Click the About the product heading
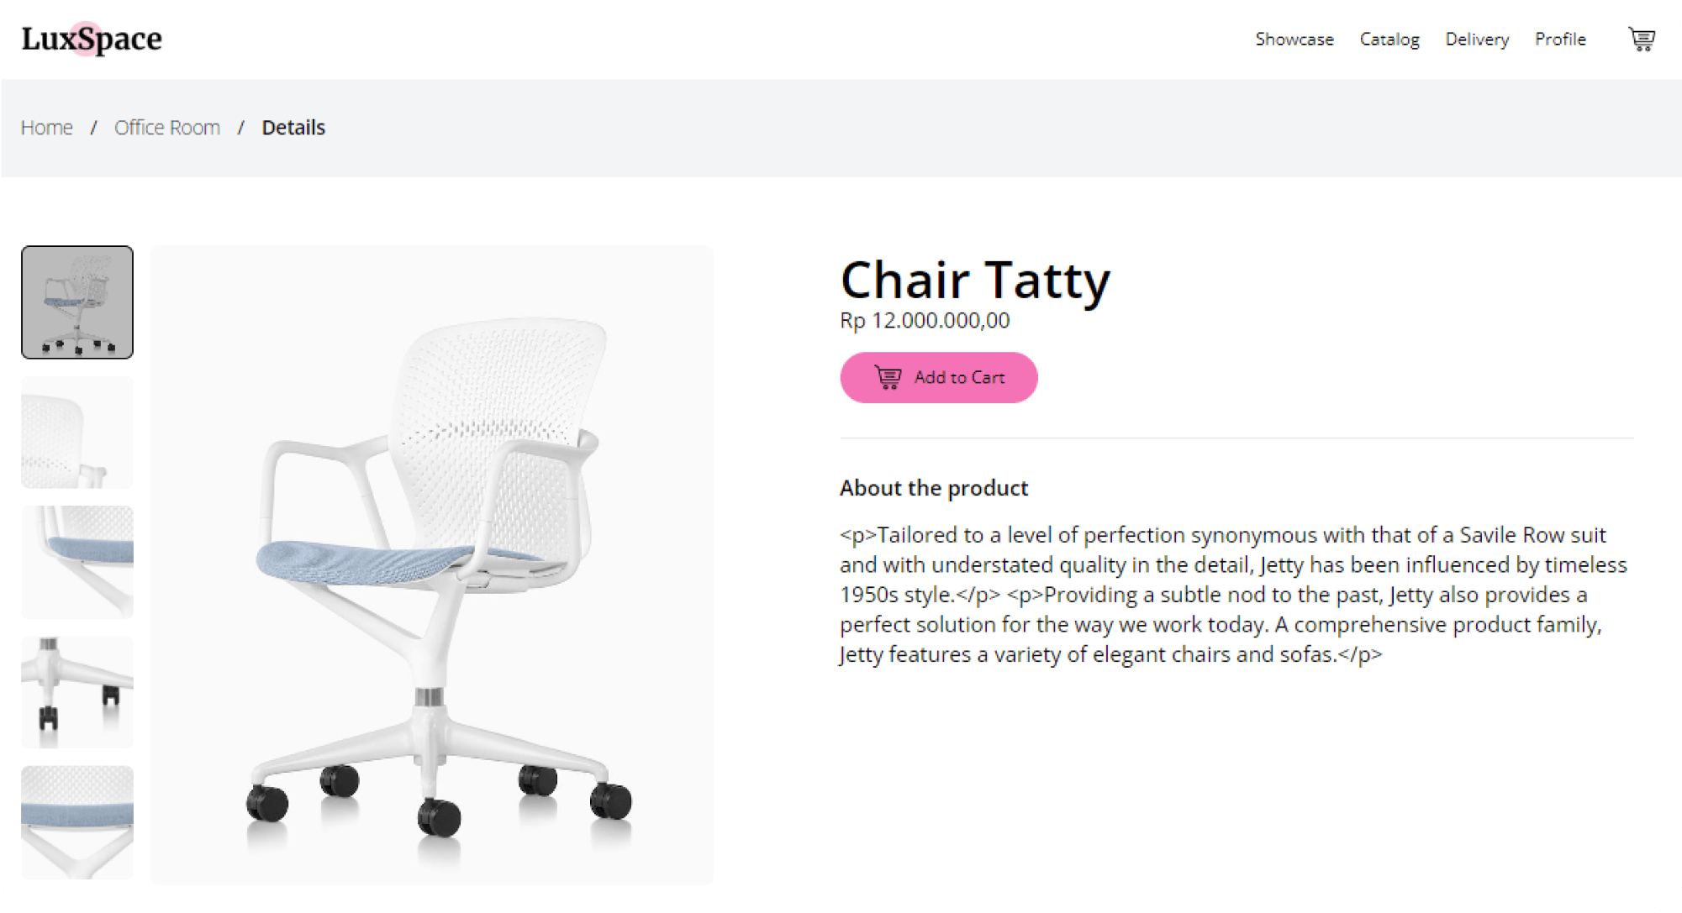Screen dimensions: 1682x913 coord(933,488)
